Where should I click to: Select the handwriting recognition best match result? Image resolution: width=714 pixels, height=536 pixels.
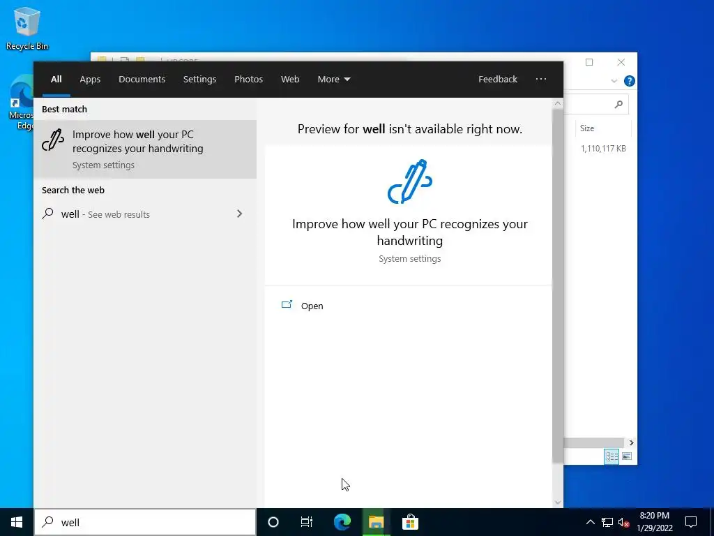(145, 149)
